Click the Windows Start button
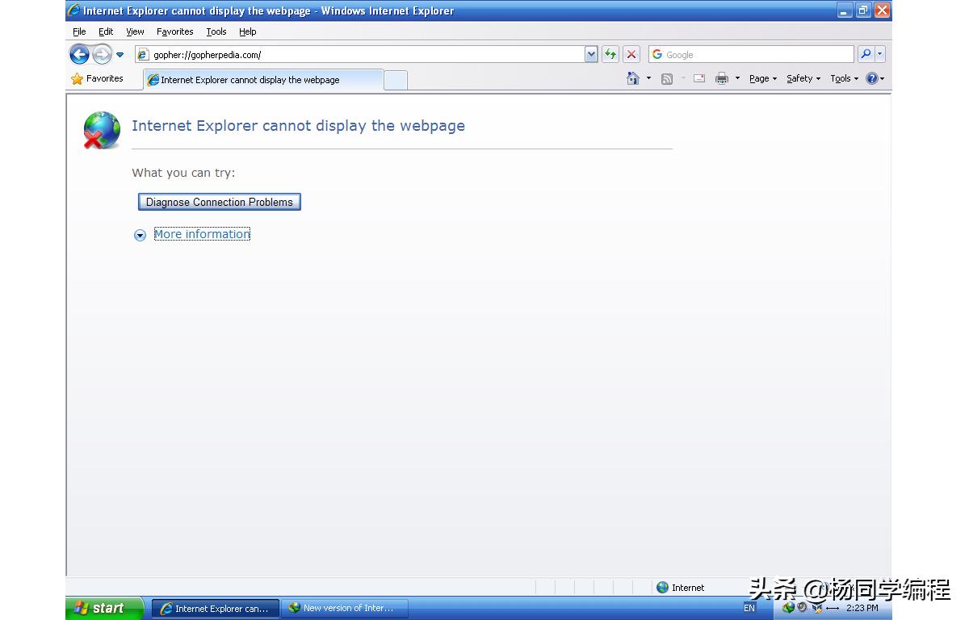This screenshot has height=620, width=969. [101, 608]
